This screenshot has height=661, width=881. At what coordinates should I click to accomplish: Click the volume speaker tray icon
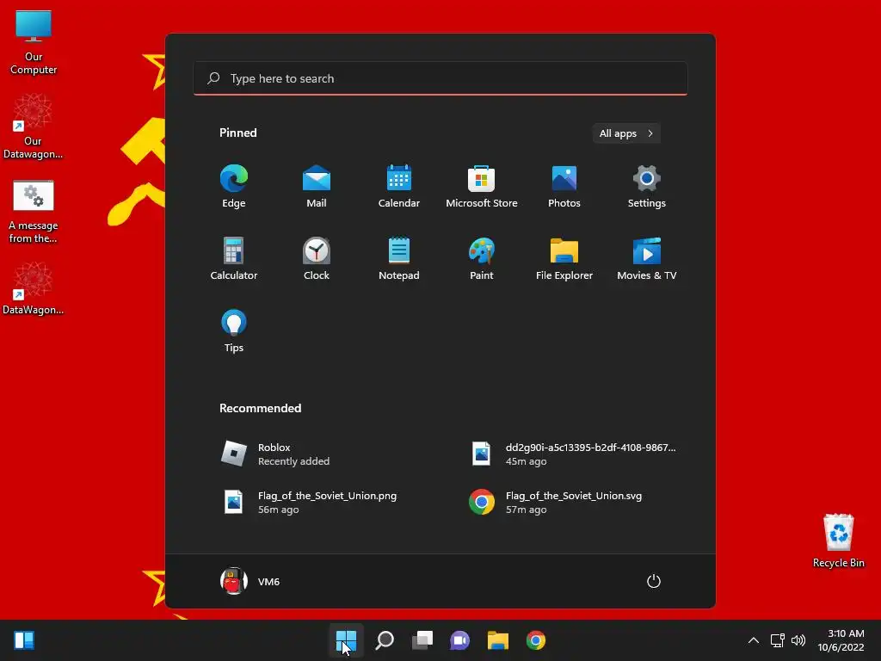pos(798,640)
